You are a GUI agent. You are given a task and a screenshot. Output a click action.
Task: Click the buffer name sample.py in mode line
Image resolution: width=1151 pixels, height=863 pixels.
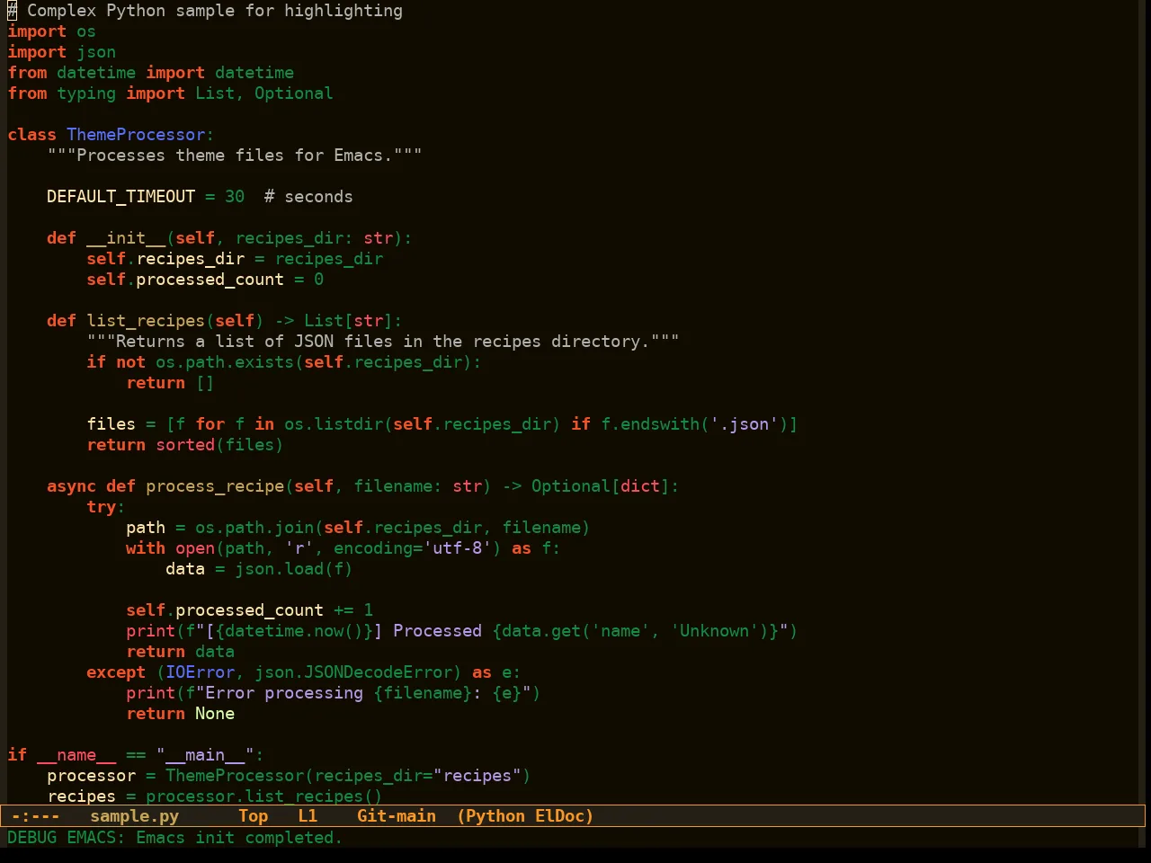pos(135,816)
